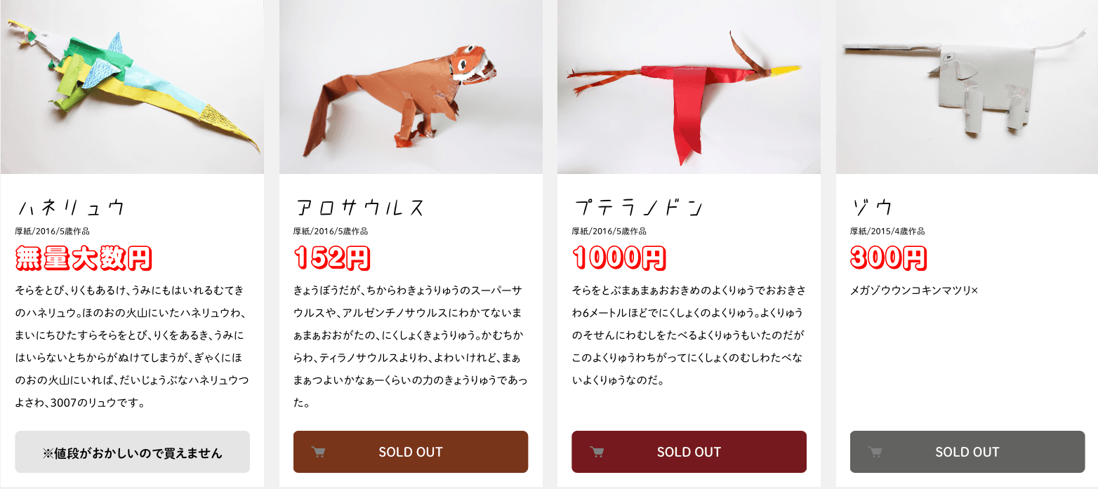
Task: Click the 無量大数円 price
Action: [x=84, y=258]
